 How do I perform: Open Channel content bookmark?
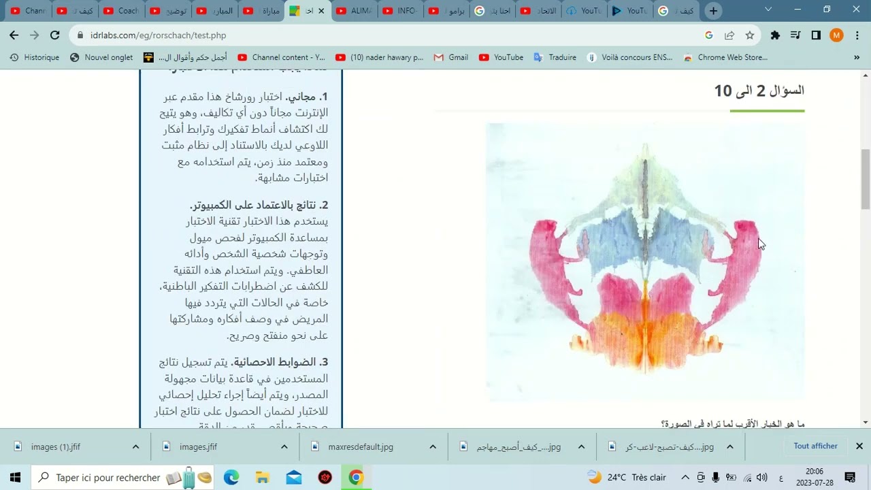pos(281,57)
